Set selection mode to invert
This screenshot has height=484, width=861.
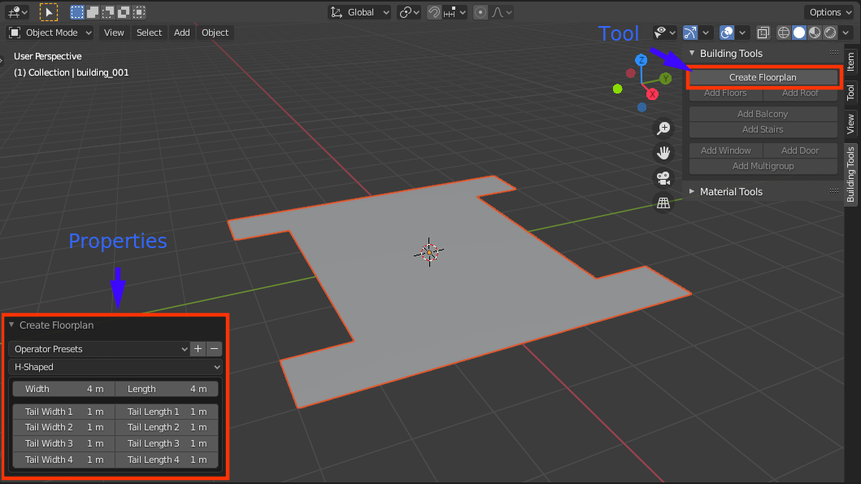click(124, 12)
